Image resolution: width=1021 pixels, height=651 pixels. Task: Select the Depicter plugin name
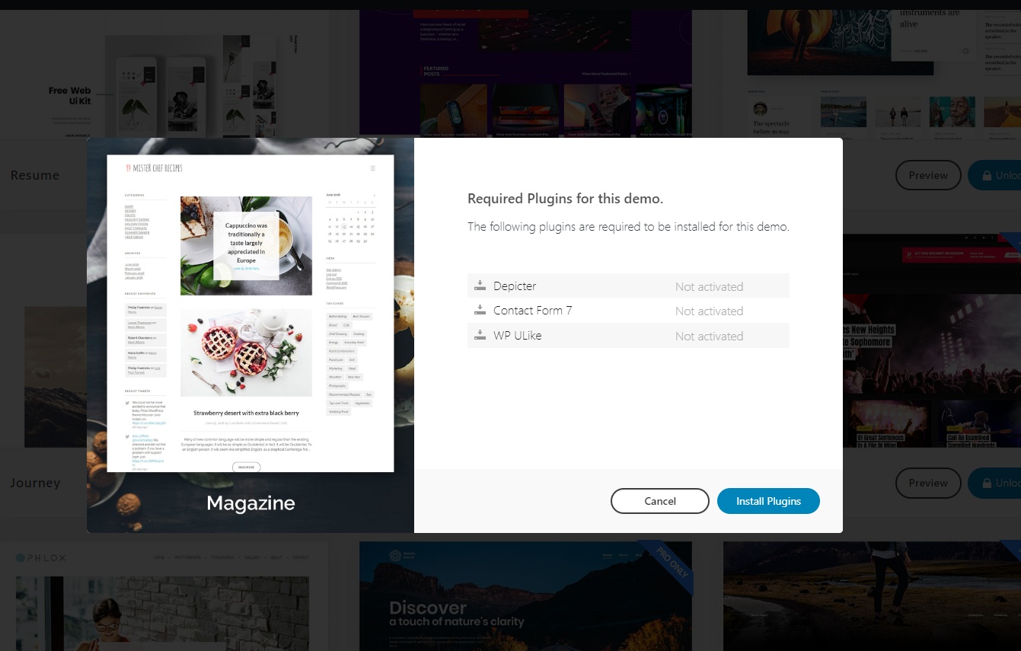(x=515, y=286)
